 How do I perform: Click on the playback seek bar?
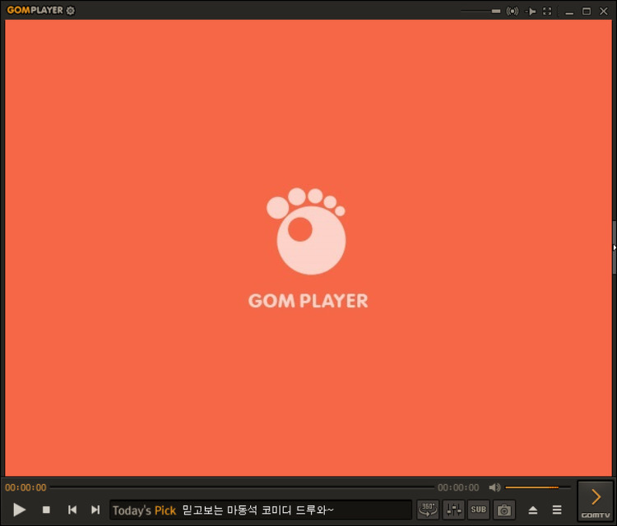242,487
